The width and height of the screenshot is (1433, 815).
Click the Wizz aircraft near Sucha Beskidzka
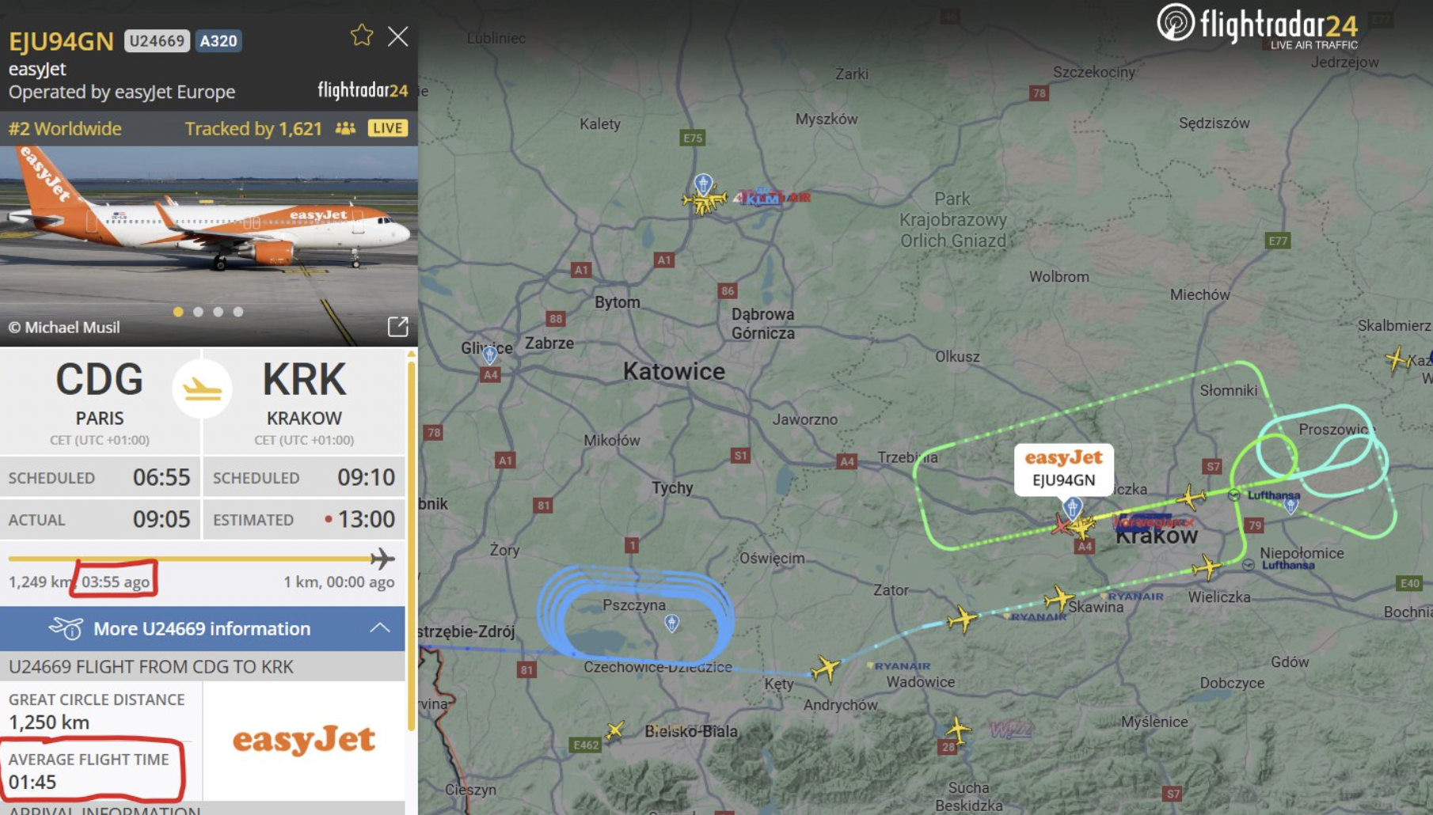[x=957, y=729]
